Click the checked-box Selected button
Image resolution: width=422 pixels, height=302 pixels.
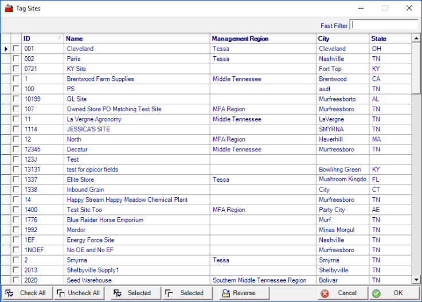coord(132,293)
